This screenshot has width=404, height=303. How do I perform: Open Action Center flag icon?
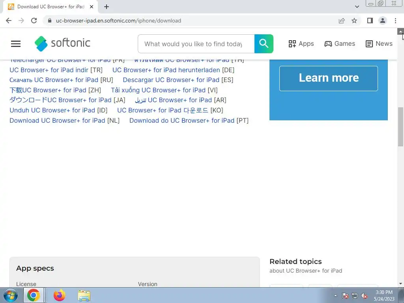345,296
